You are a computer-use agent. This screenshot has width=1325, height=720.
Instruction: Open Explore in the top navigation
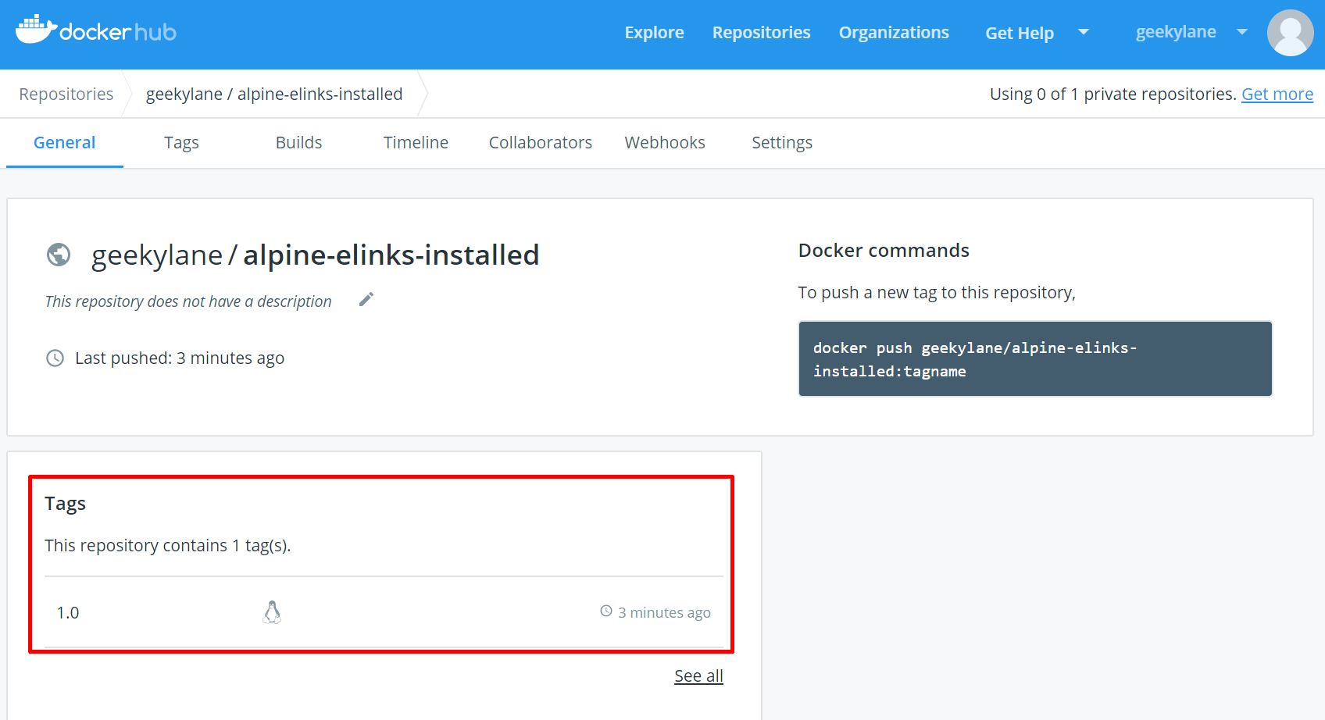click(x=654, y=33)
